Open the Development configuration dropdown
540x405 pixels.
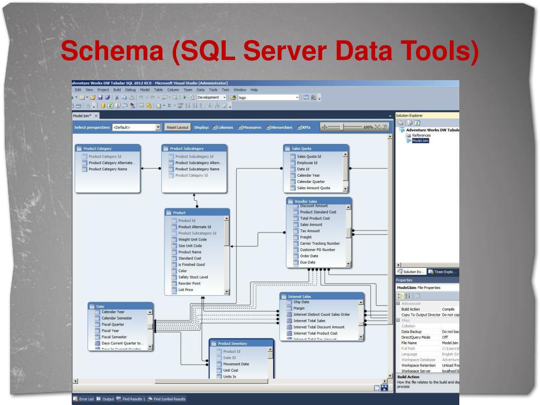tap(211, 98)
